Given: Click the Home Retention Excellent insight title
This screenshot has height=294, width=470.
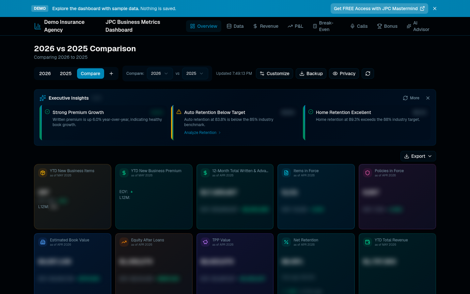Looking at the screenshot, I should (343, 112).
